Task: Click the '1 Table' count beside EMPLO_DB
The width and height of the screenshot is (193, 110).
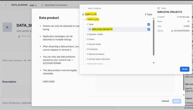Action: [x=149, y=15]
